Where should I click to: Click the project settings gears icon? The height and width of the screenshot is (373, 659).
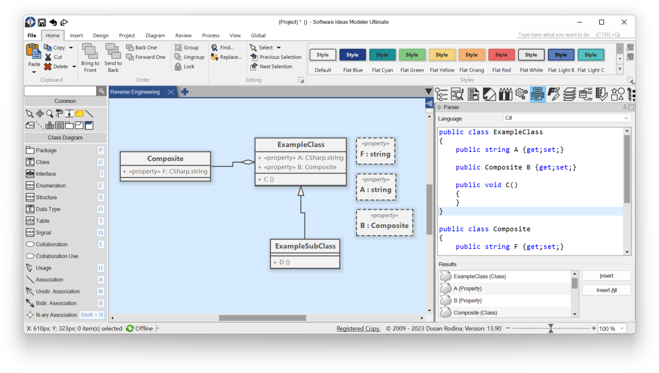pyautogui.click(x=521, y=94)
